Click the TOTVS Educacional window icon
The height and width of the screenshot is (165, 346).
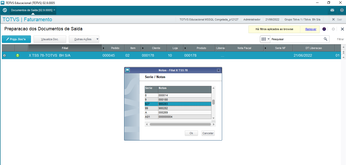pos(3,3)
